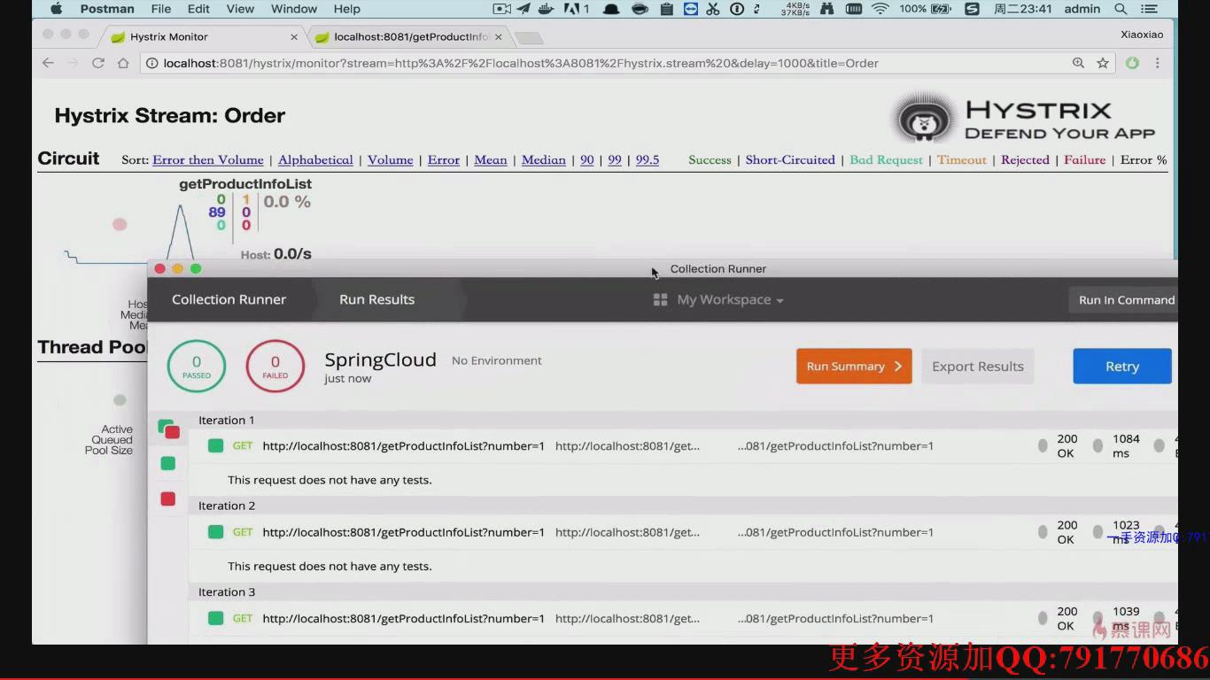The width and height of the screenshot is (1210, 680).
Task: Show all results filter in runner sidebar
Action: (x=168, y=429)
